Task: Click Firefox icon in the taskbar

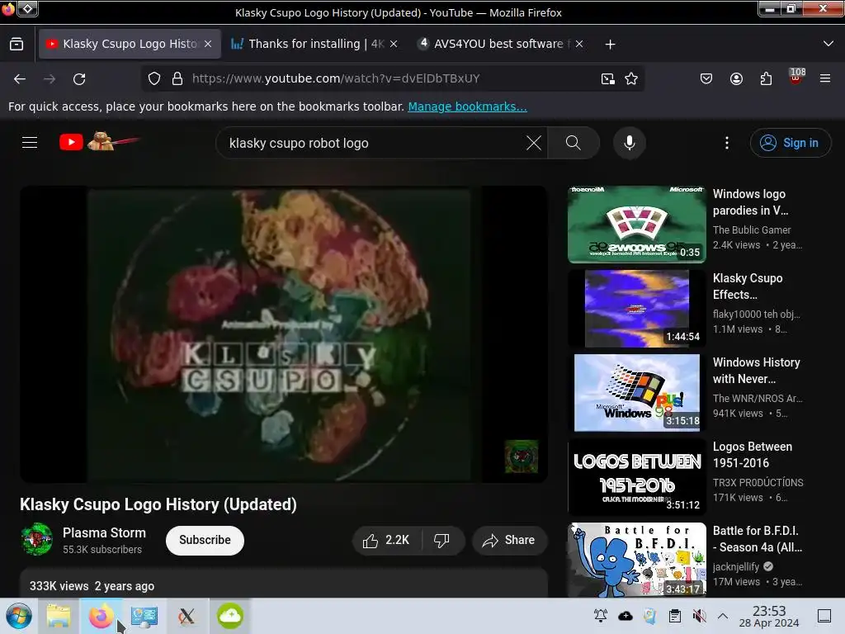Action: coord(101,616)
